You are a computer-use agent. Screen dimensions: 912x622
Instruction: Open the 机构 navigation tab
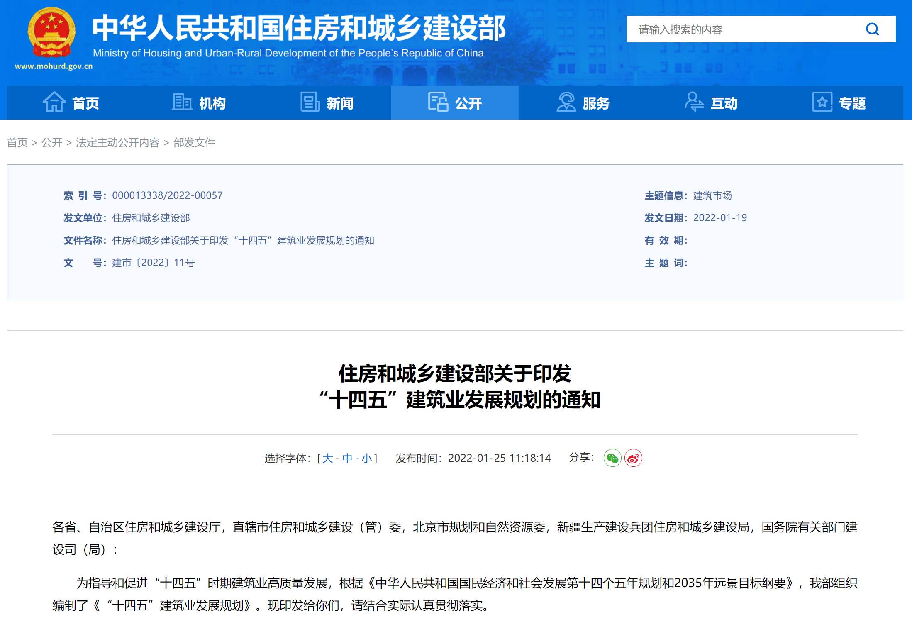pyautogui.click(x=199, y=103)
